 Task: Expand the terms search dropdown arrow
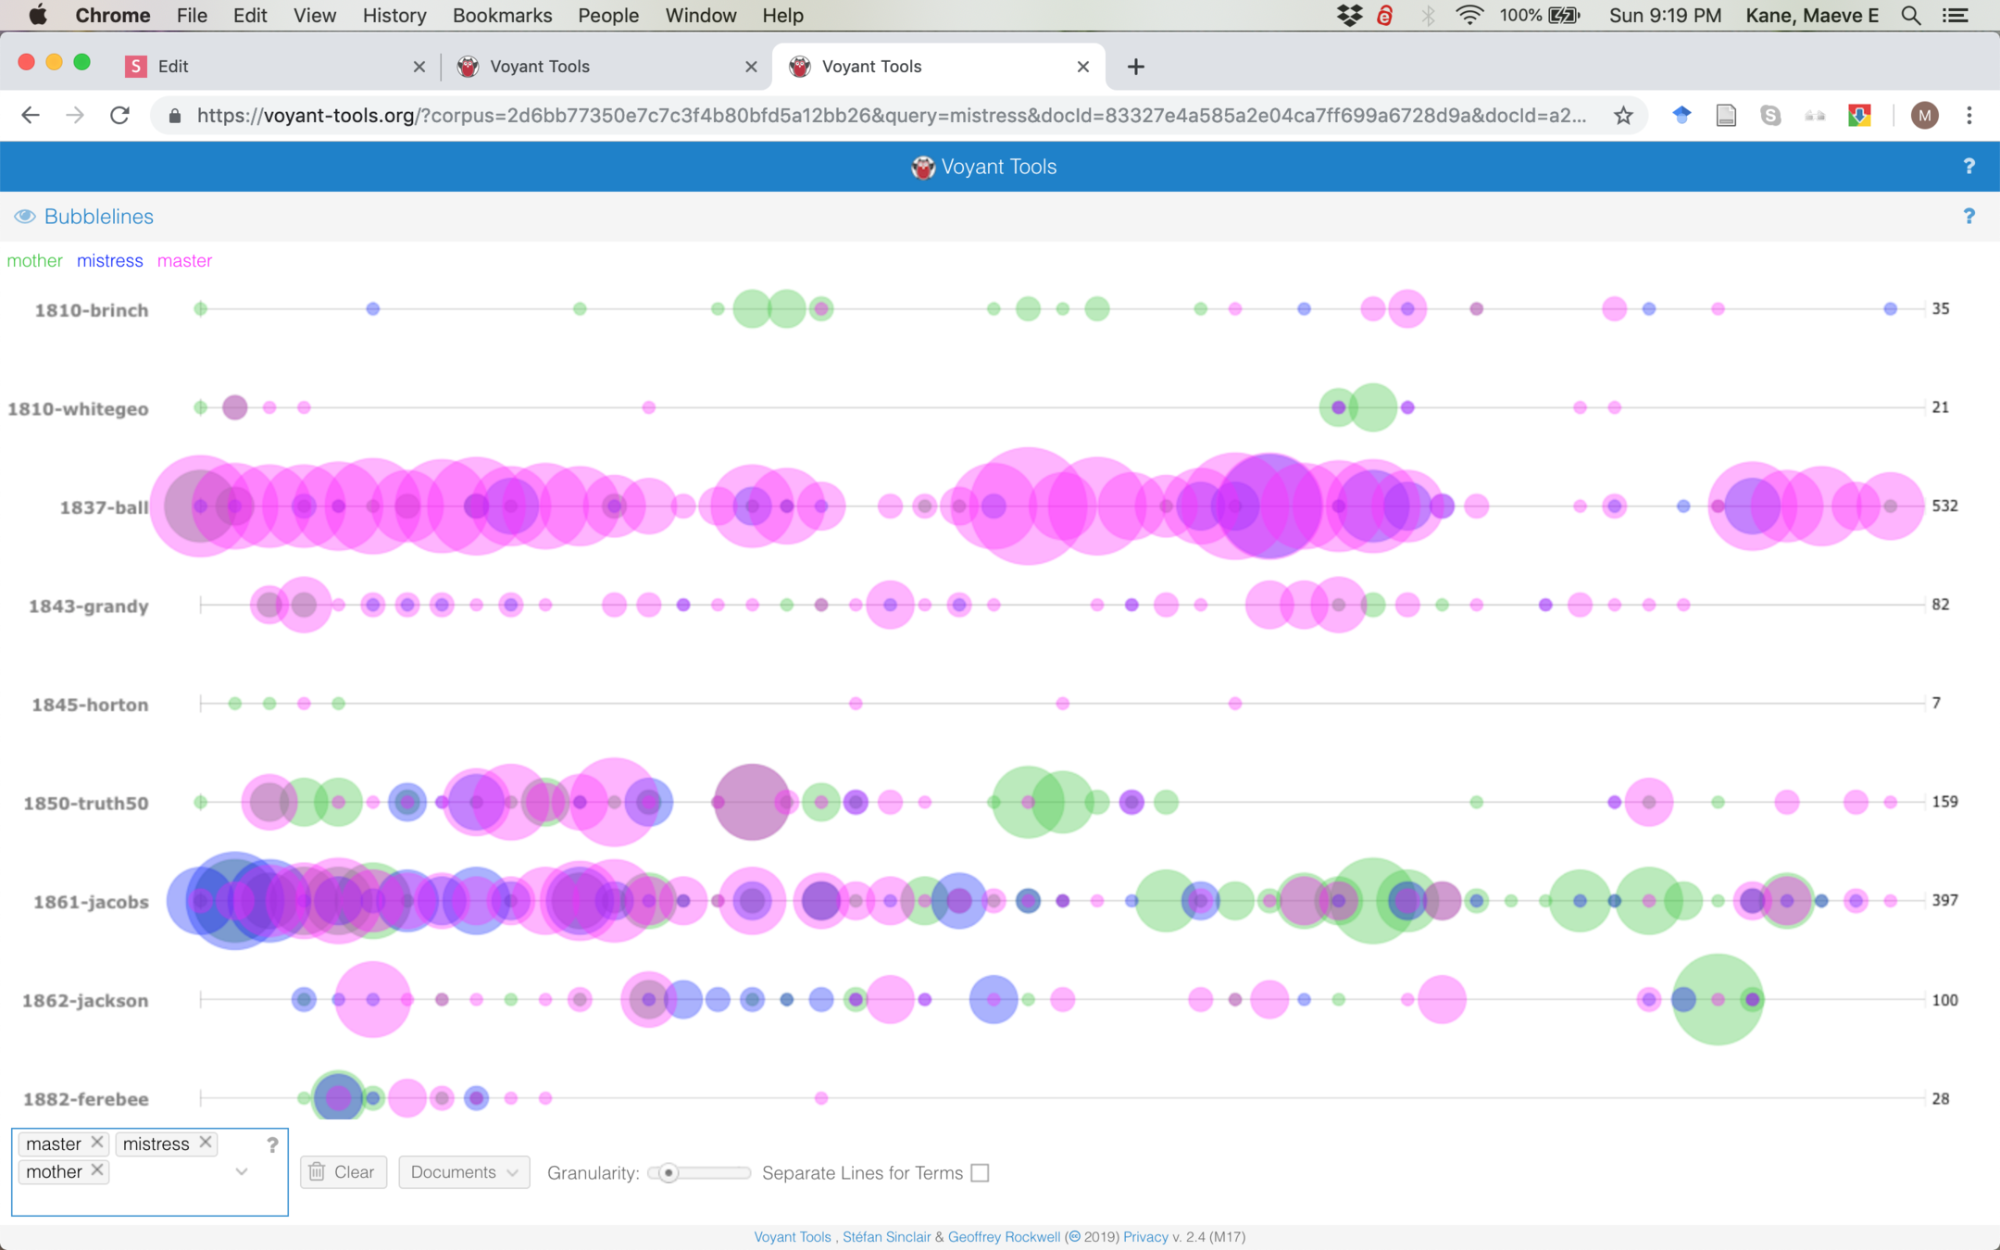pos(242,1172)
